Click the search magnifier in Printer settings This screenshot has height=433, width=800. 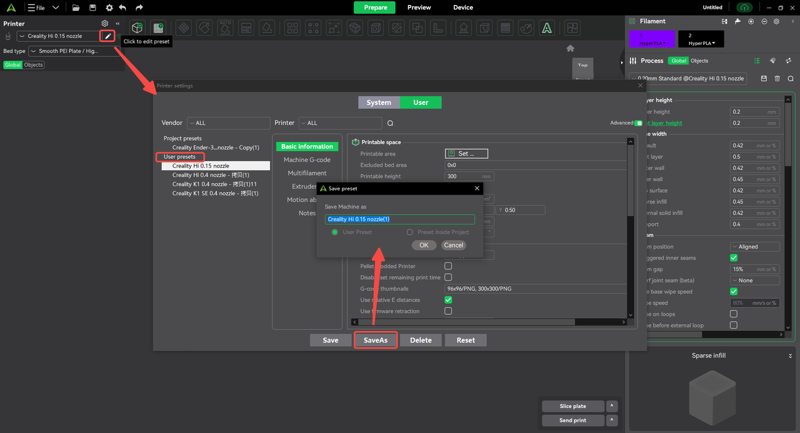click(391, 123)
